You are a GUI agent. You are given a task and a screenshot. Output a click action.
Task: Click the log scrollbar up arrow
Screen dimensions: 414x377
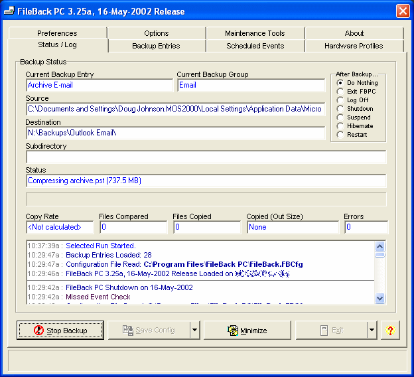tap(380, 247)
